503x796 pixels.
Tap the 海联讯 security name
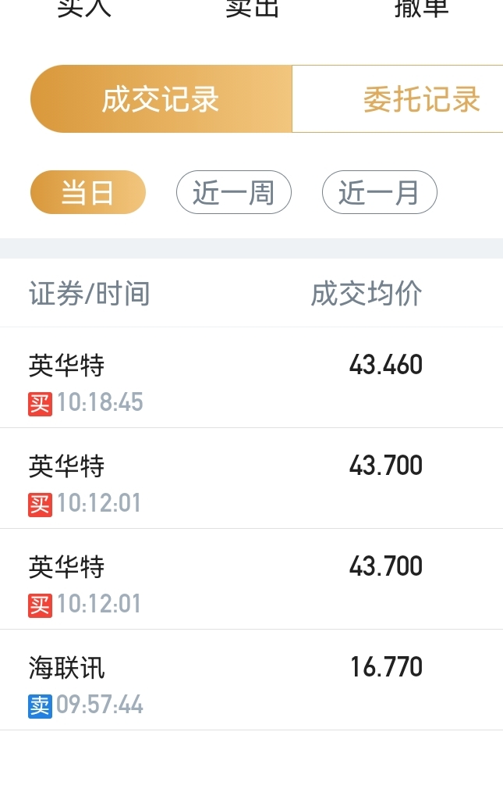(66, 668)
